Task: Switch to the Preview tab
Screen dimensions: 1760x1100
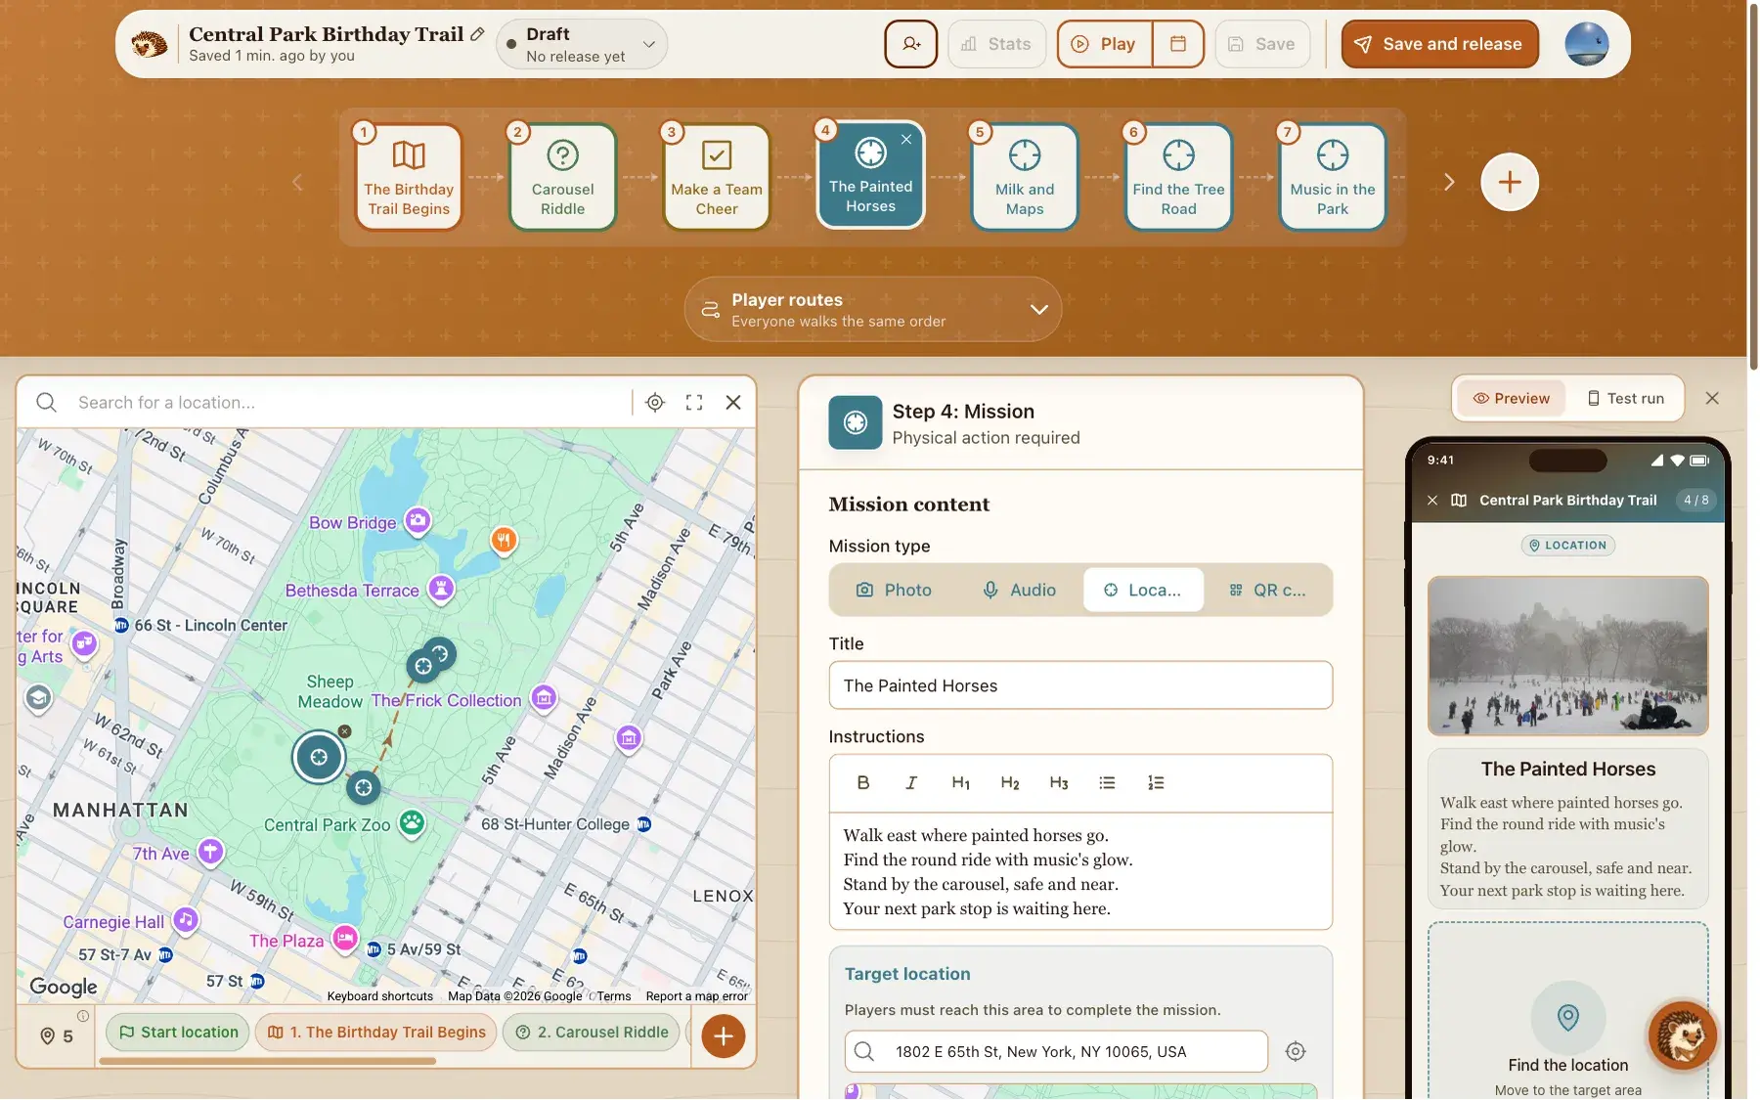Action: coord(1512,399)
